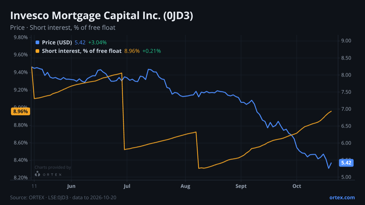
Task: Open the ortex.com link
Action: click(342, 197)
